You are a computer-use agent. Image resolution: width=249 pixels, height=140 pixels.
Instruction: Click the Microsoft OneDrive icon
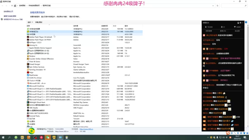[28, 86]
